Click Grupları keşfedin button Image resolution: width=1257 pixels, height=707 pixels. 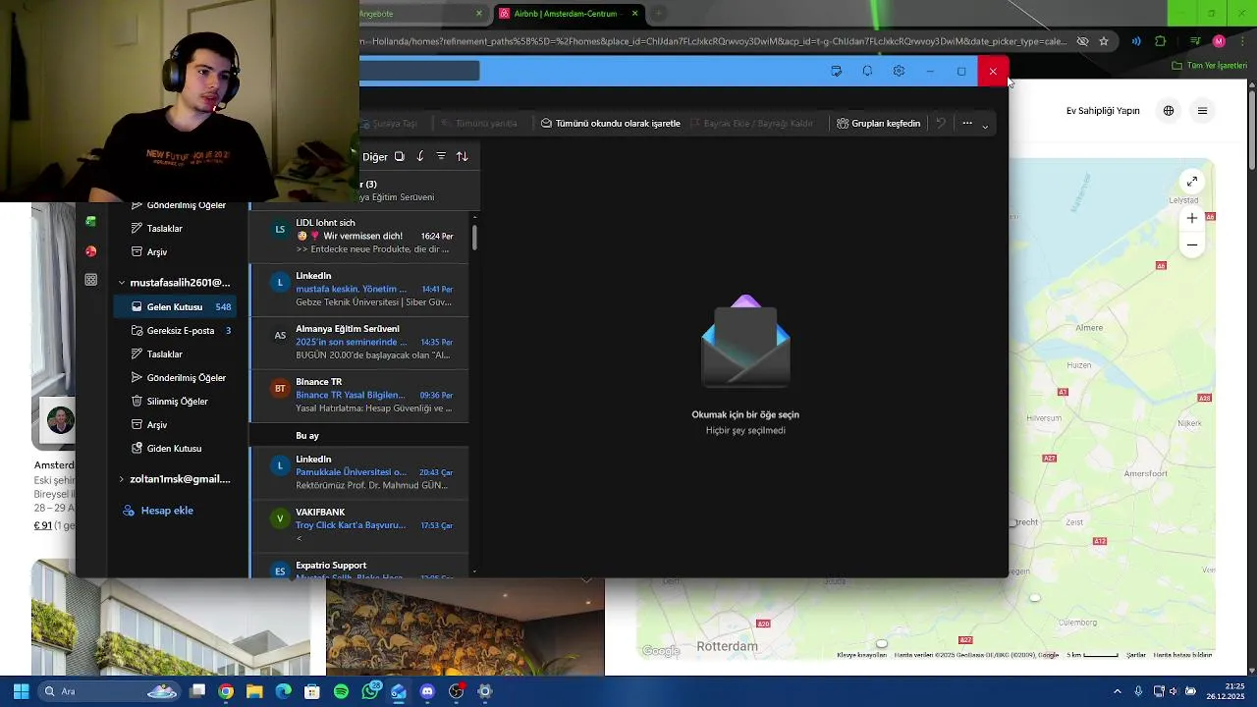tap(878, 123)
